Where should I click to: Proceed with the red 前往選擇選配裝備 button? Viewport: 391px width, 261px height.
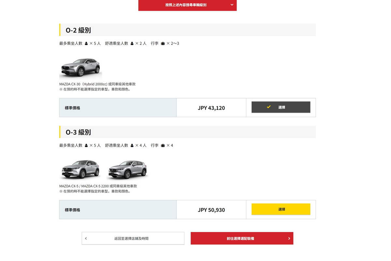point(242,238)
